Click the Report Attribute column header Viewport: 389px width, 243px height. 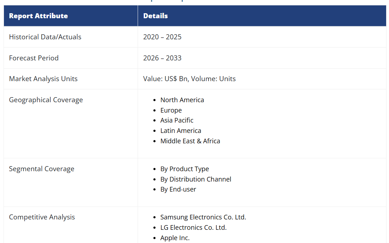point(38,16)
